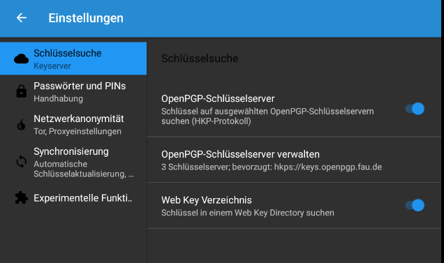Click the padlock icon for Passwörter

21,91
